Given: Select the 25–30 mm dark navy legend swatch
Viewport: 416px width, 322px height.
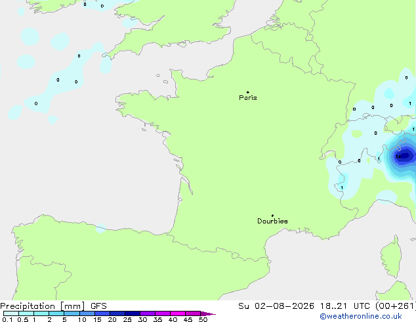Looking at the screenshot, I should [133, 313].
